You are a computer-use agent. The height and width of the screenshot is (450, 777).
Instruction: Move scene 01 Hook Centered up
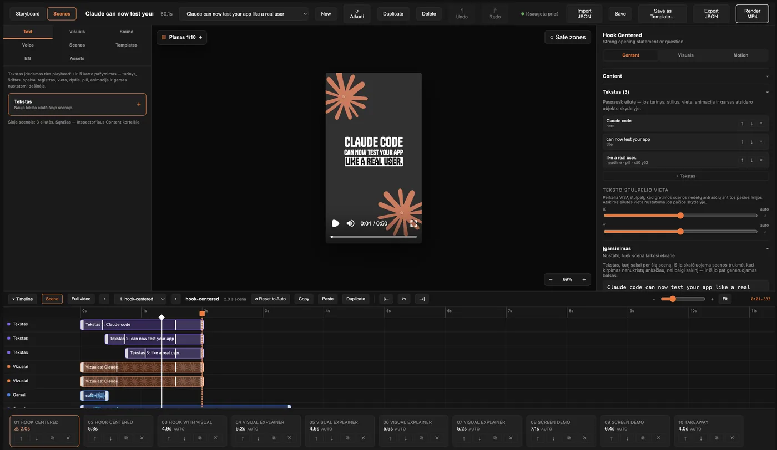click(21, 438)
